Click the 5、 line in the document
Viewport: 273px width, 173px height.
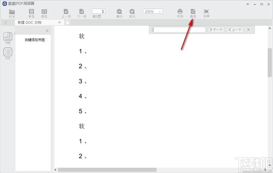[x=83, y=111]
